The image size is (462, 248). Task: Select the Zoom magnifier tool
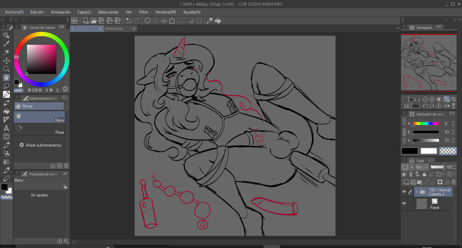pyautogui.click(x=6, y=69)
